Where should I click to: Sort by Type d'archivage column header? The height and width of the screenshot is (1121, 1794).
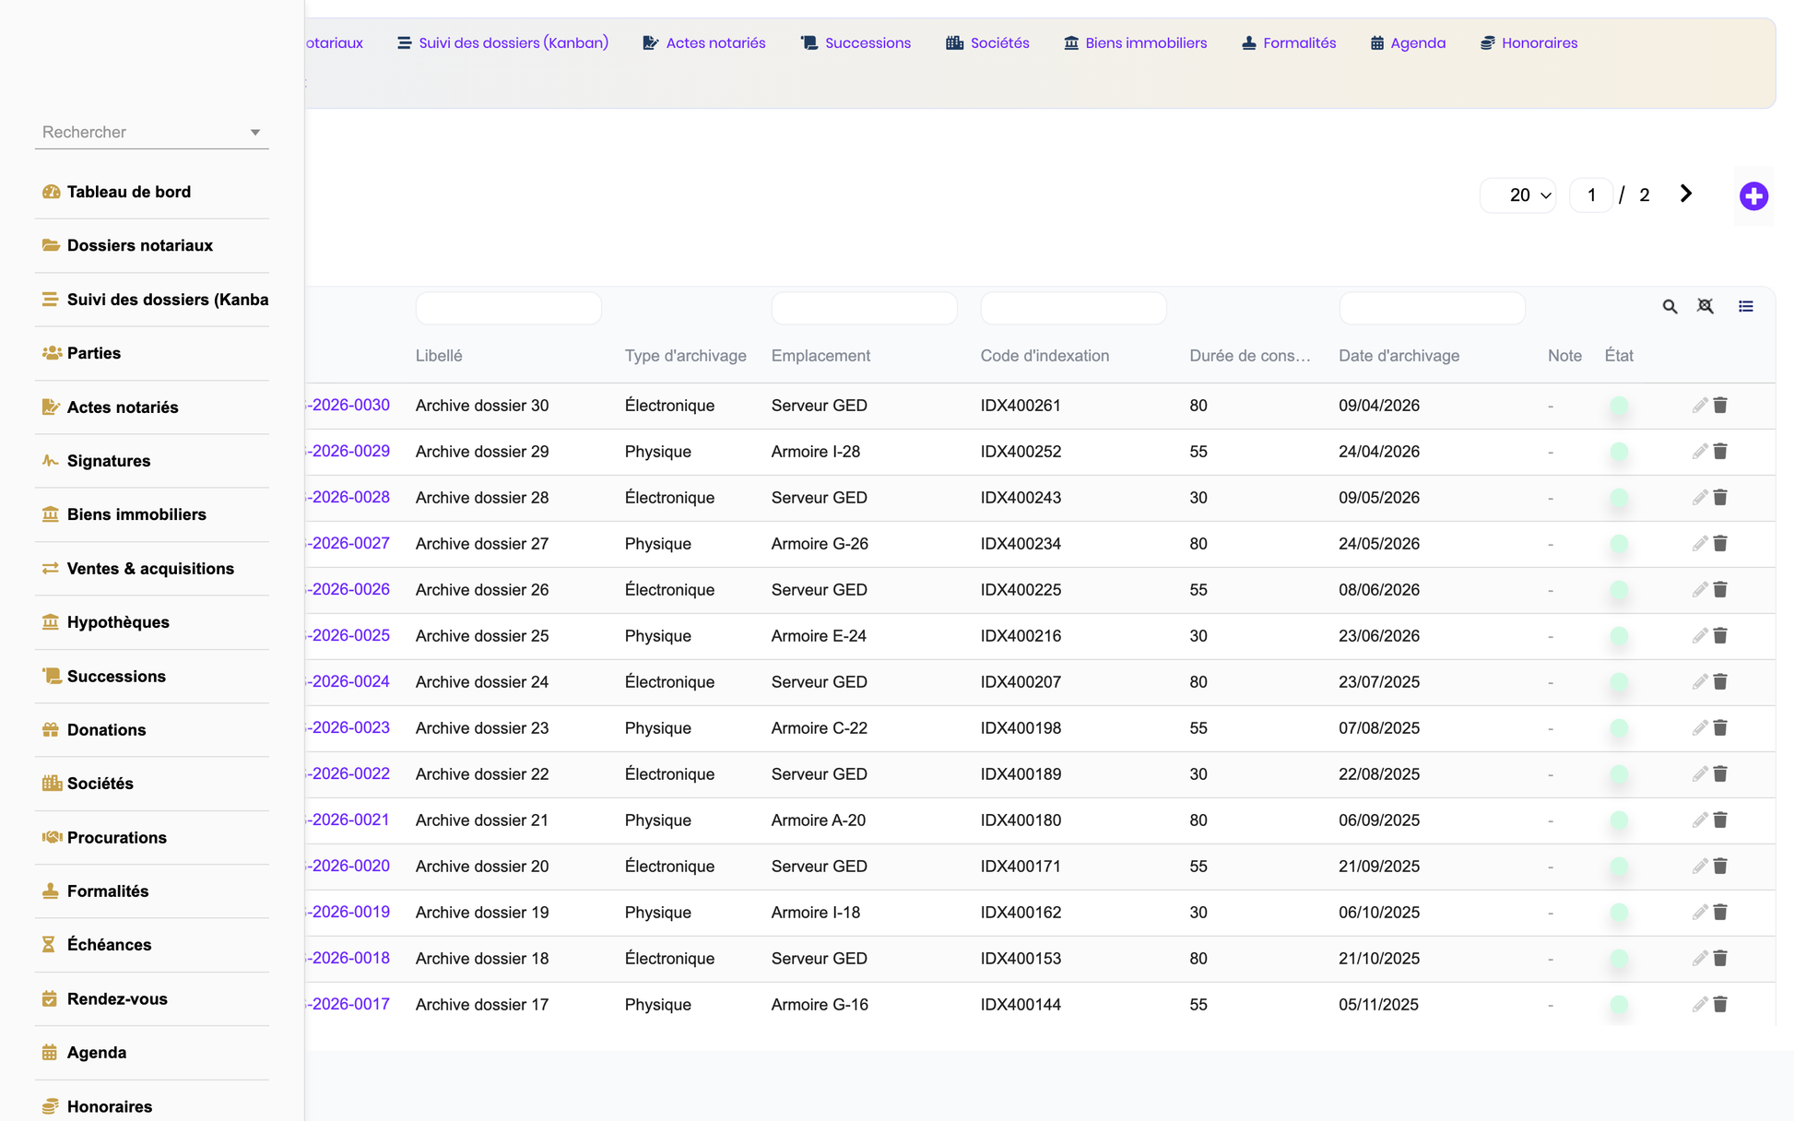685,356
